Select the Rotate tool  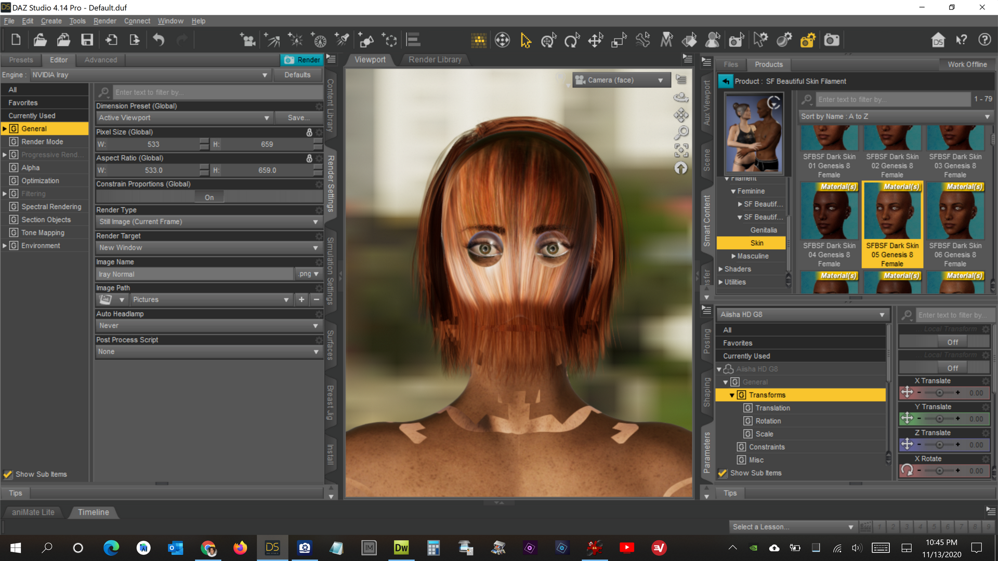pos(572,40)
